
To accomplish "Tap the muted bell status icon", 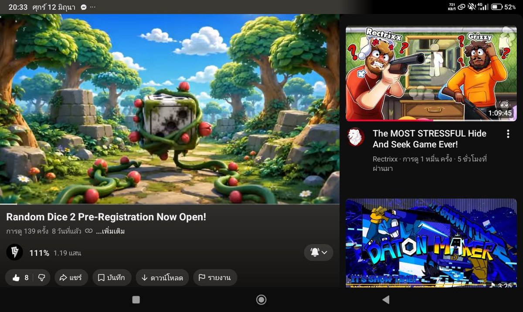I will [472, 7].
